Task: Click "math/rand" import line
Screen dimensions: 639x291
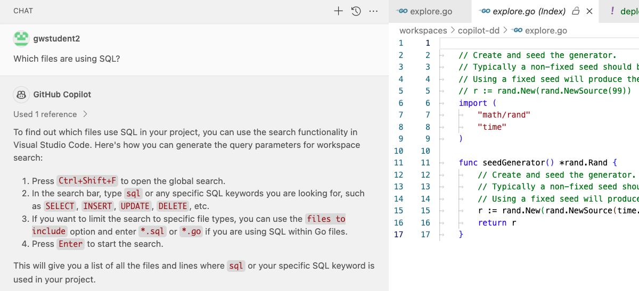Action: (x=504, y=115)
